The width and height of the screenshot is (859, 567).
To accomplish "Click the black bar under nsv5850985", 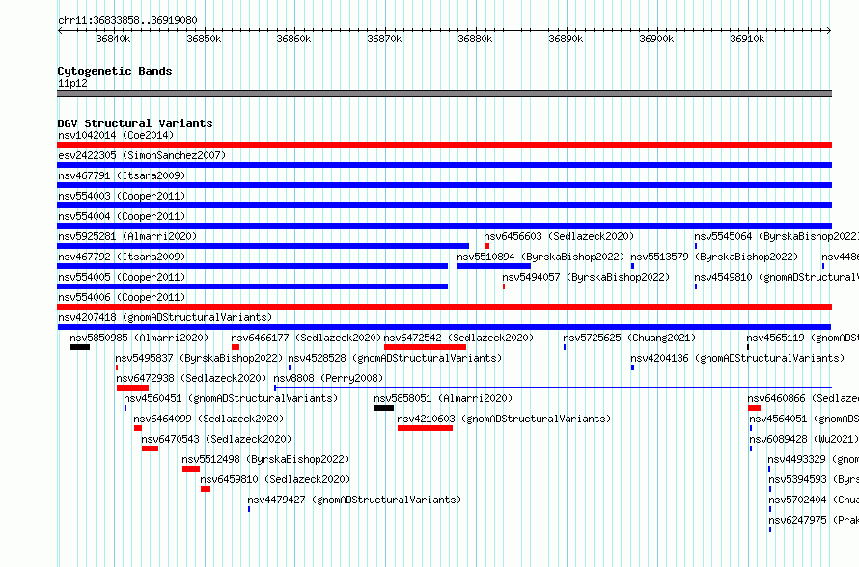I will [80, 347].
